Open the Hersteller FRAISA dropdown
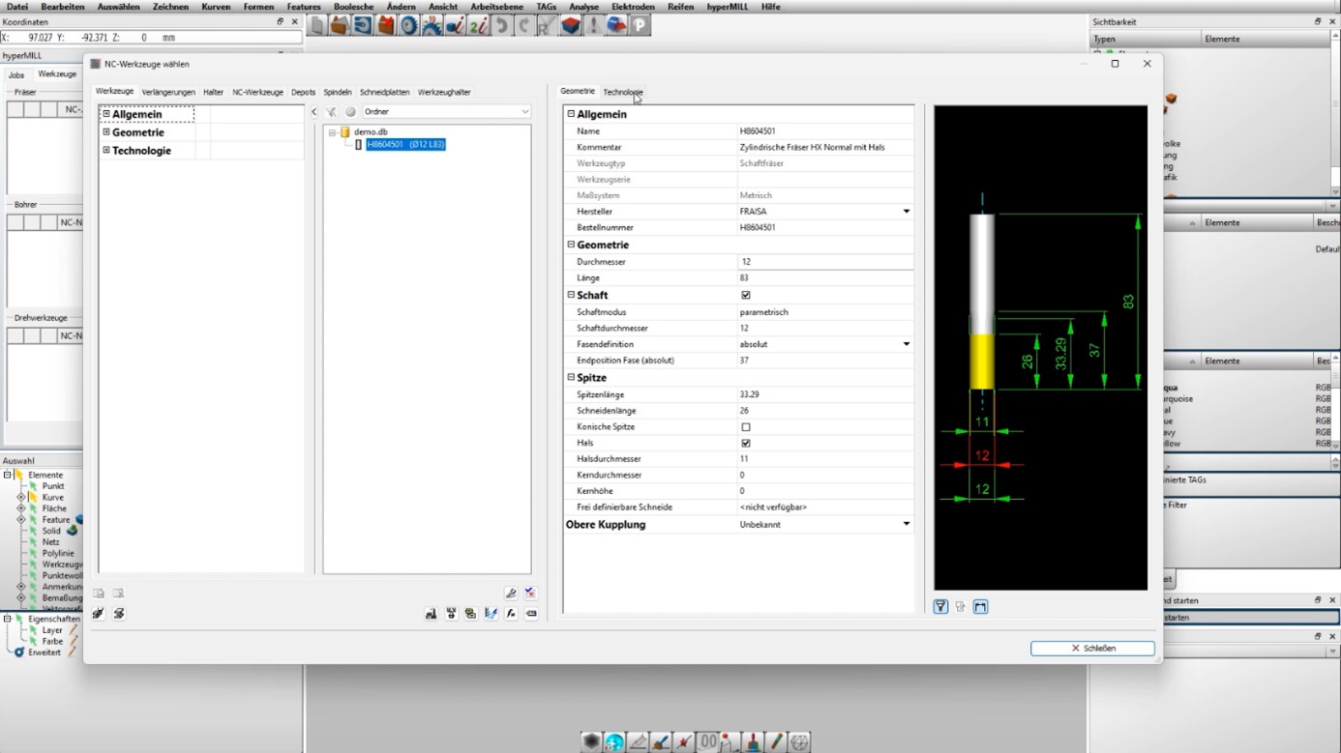Image resolution: width=1341 pixels, height=753 pixels. (x=906, y=212)
